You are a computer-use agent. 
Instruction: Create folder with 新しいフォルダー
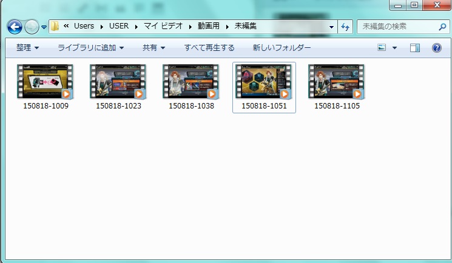[x=282, y=48]
